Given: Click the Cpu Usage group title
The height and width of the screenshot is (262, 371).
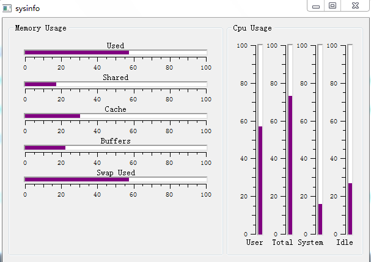Looking at the screenshot, I should pos(252,28).
